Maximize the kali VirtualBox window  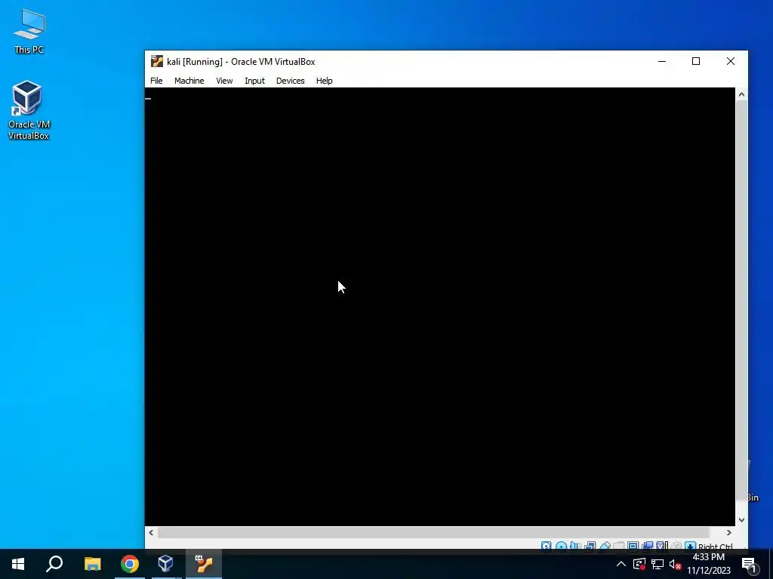[x=696, y=62]
